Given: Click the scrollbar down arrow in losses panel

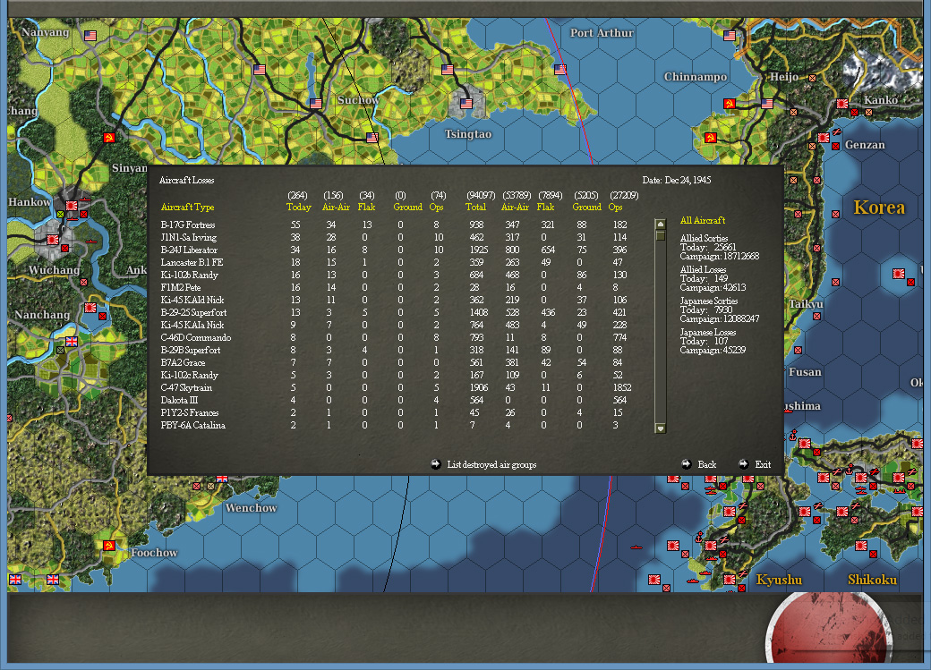Looking at the screenshot, I should pos(662,428).
